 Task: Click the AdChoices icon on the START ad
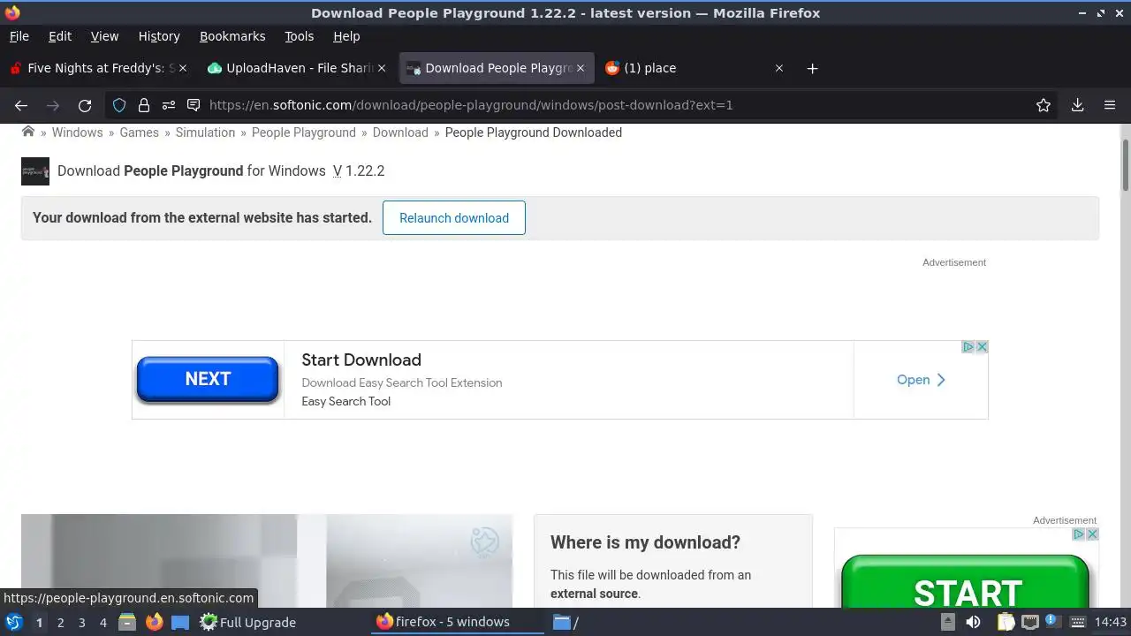(x=1079, y=534)
